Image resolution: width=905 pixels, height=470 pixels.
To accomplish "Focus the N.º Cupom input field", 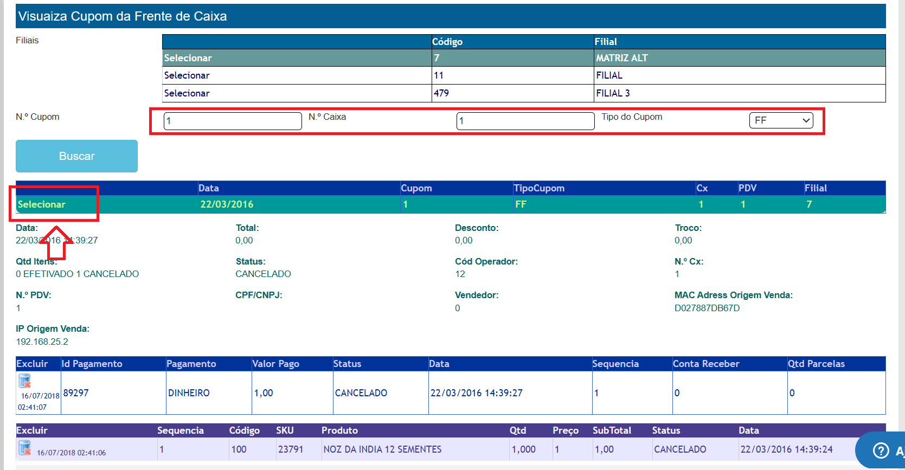I will 233,121.
